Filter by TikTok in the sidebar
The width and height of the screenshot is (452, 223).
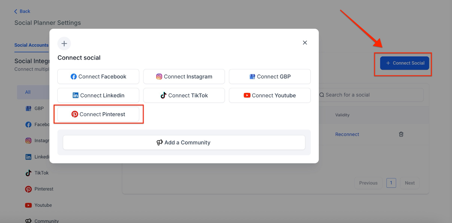41,173
